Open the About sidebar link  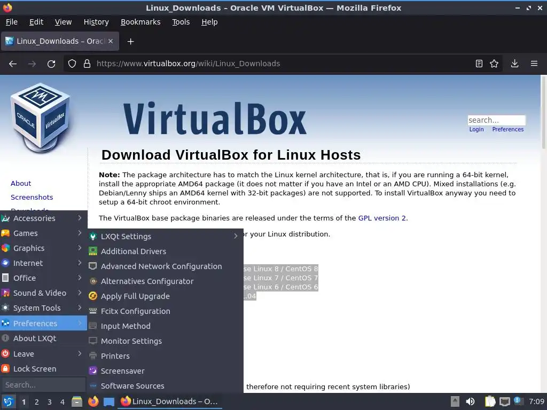click(x=21, y=184)
